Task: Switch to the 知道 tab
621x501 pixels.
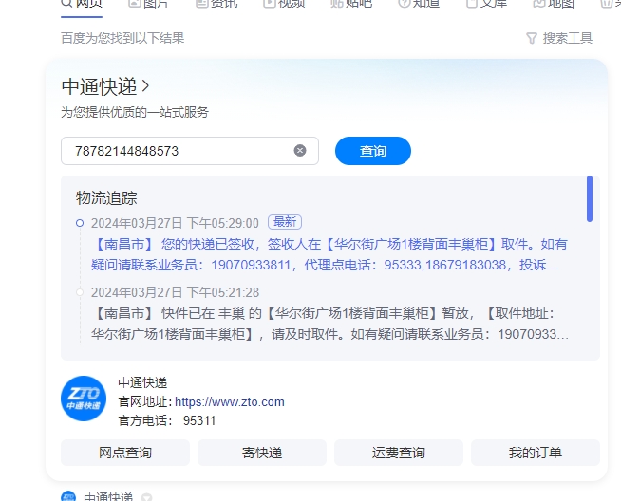Action: (x=419, y=4)
